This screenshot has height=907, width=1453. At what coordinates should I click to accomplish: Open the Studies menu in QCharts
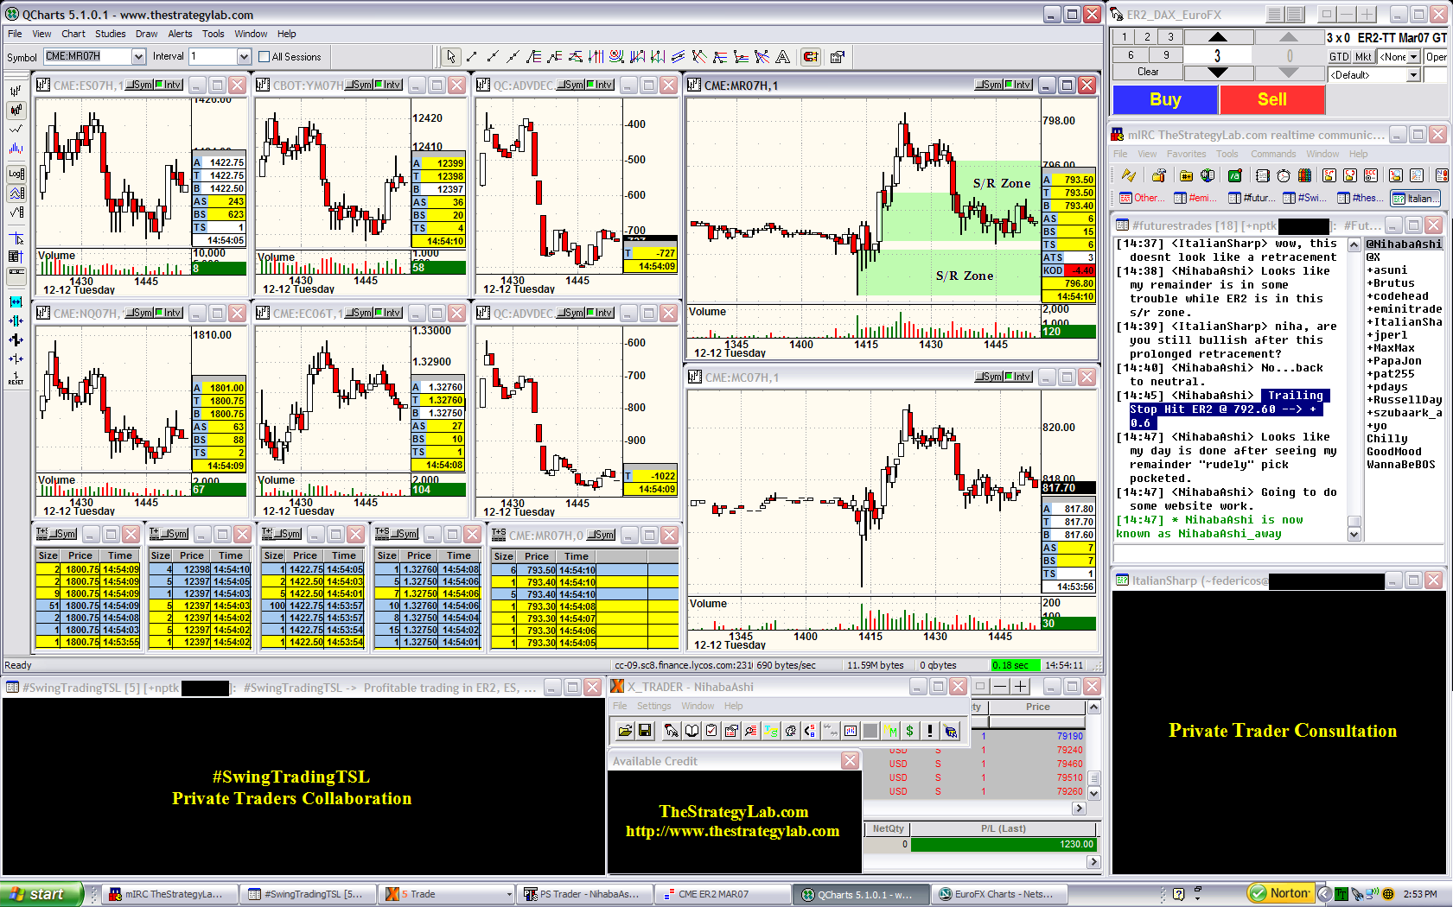pyautogui.click(x=110, y=34)
